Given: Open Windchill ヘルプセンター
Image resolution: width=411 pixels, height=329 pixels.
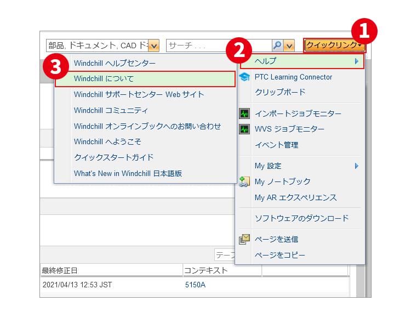Looking at the screenshot, I should pos(115,63).
